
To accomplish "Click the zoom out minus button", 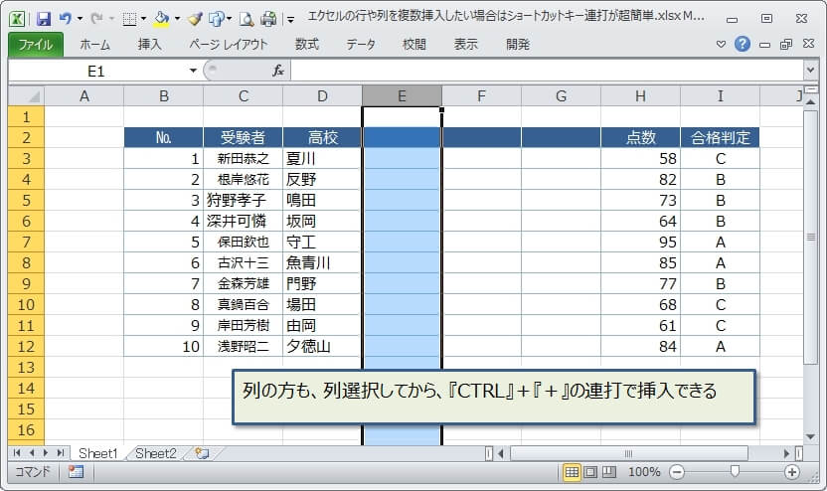I will (677, 472).
